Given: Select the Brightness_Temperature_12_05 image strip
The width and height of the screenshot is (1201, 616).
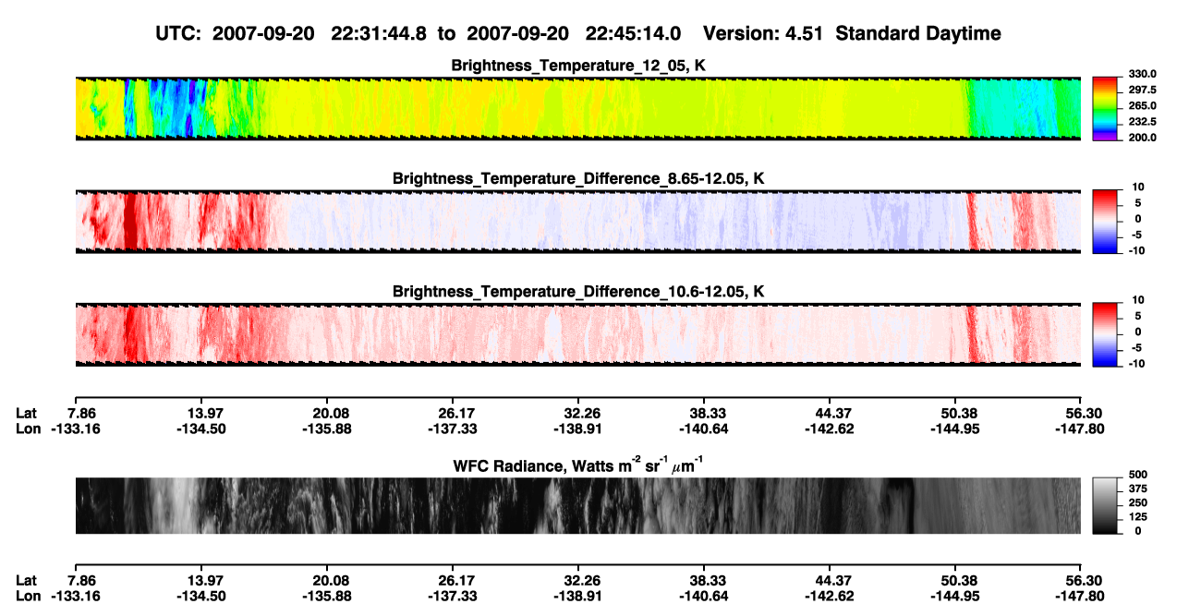Looking at the screenshot, I should (577, 108).
